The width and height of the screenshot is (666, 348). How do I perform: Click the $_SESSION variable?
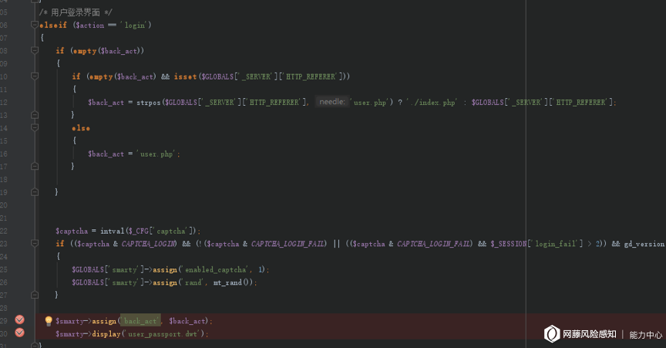[509, 244]
